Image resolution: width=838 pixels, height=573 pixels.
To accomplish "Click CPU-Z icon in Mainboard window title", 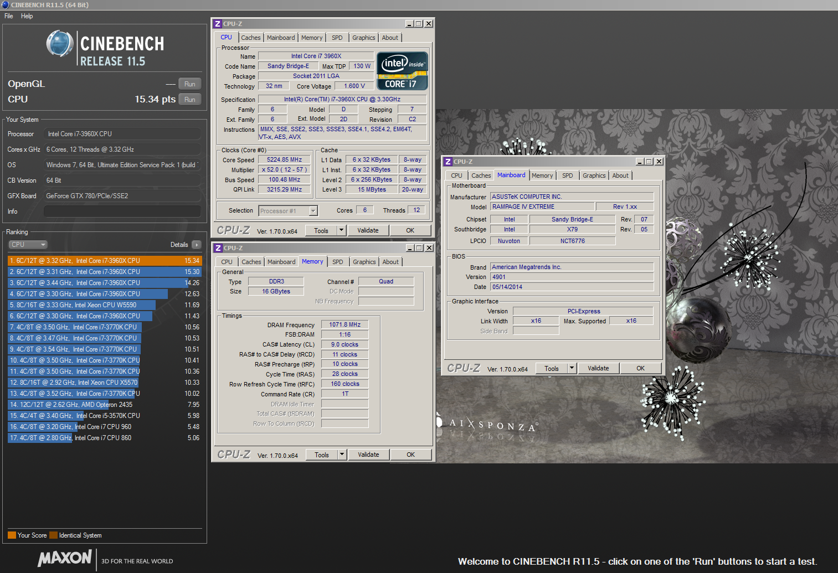I will (x=448, y=162).
